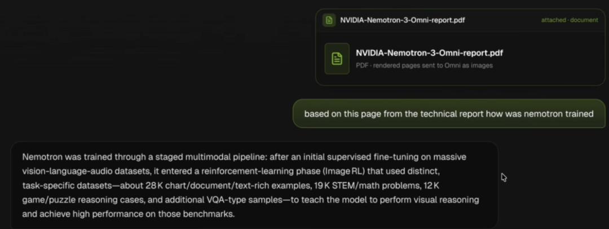Click the assistant's Nemotron training response

click(254, 186)
